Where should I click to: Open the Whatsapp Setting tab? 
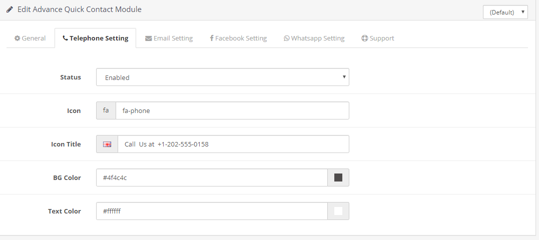(x=314, y=38)
